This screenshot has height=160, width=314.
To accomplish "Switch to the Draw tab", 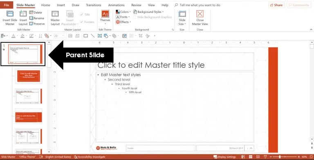I will pyautogui.click(x=76, y=5).
